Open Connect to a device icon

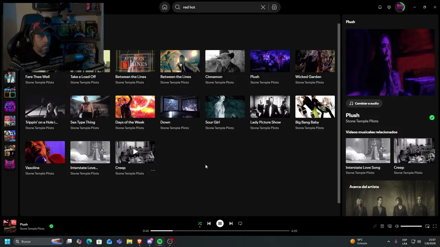pyautogui.click(x=389, y=226)
